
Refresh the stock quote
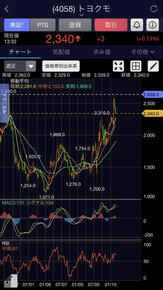click(x=154, y=9)
